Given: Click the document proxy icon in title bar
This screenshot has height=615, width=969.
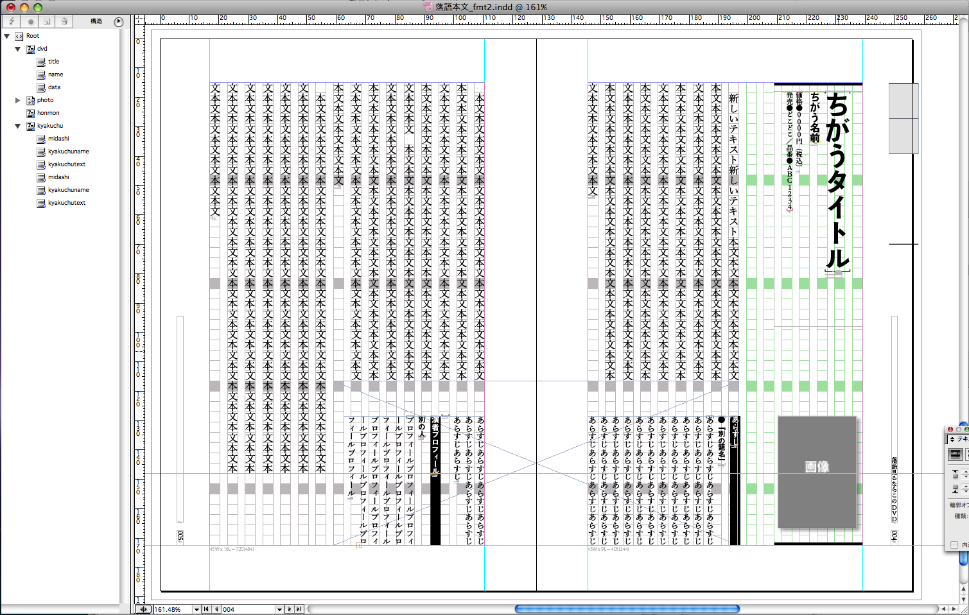Looking at the screenshot, I should pyautogui.click(x=429, y=7).
